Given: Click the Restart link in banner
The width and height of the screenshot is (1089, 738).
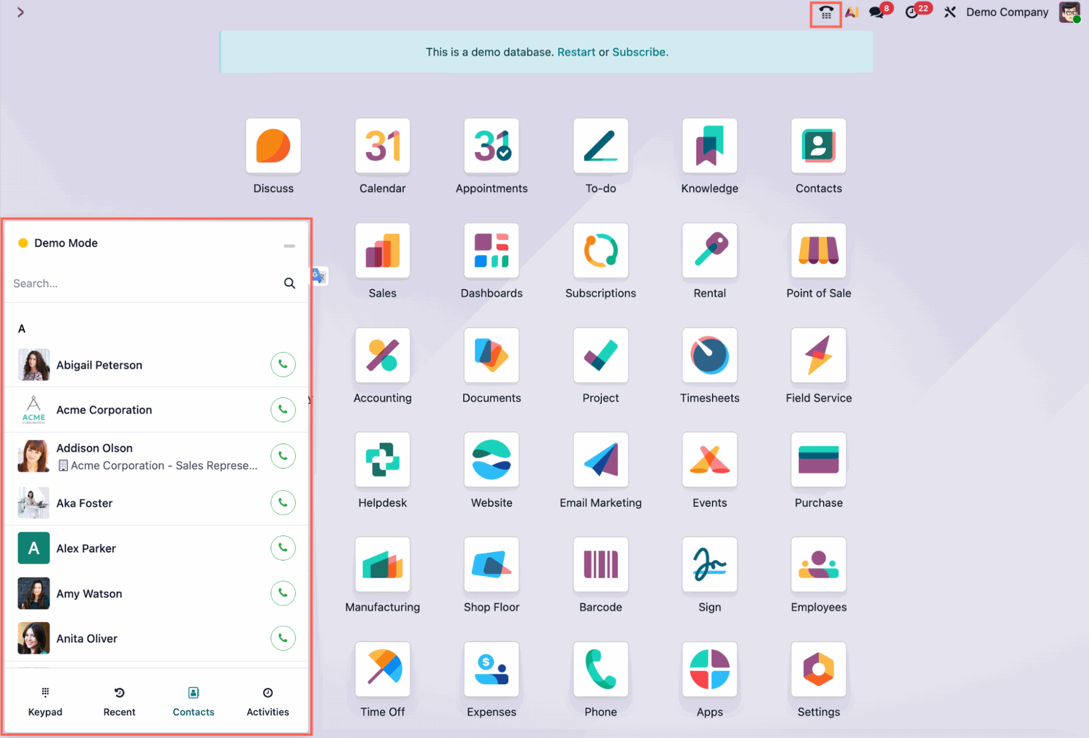Looking at the screenshot, I should (x=576, y=52).
